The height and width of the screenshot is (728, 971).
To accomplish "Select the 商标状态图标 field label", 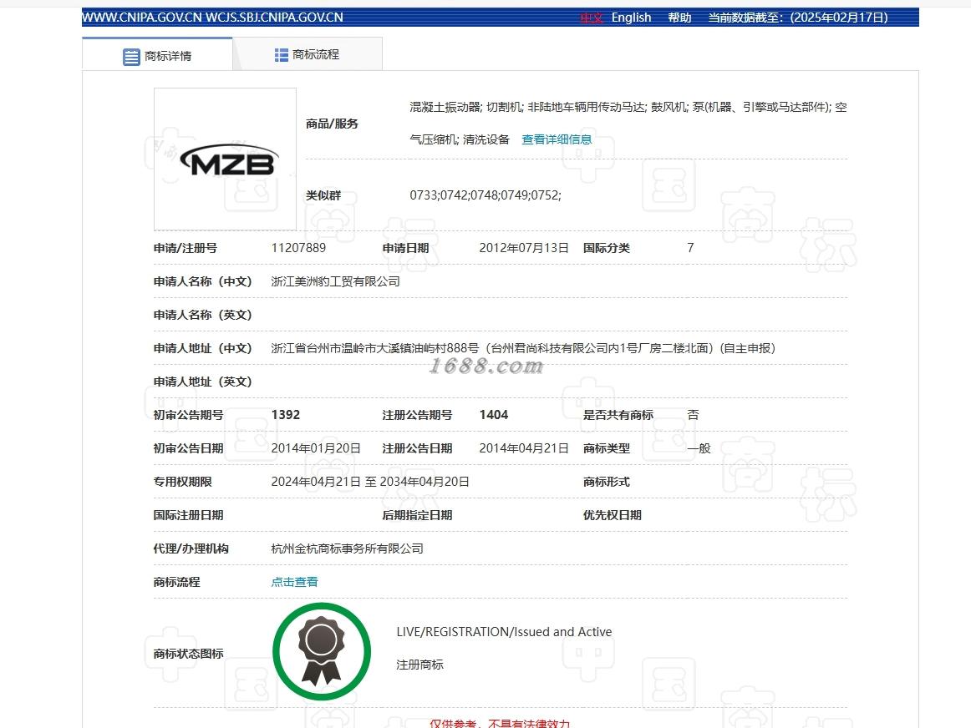I will pos(188,654).
